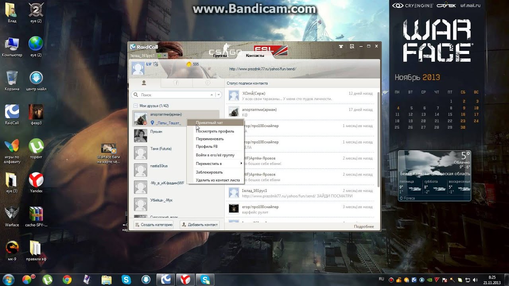
Task: Click the status feed vertical scrollbar
Action: click(x=378, y=139)
